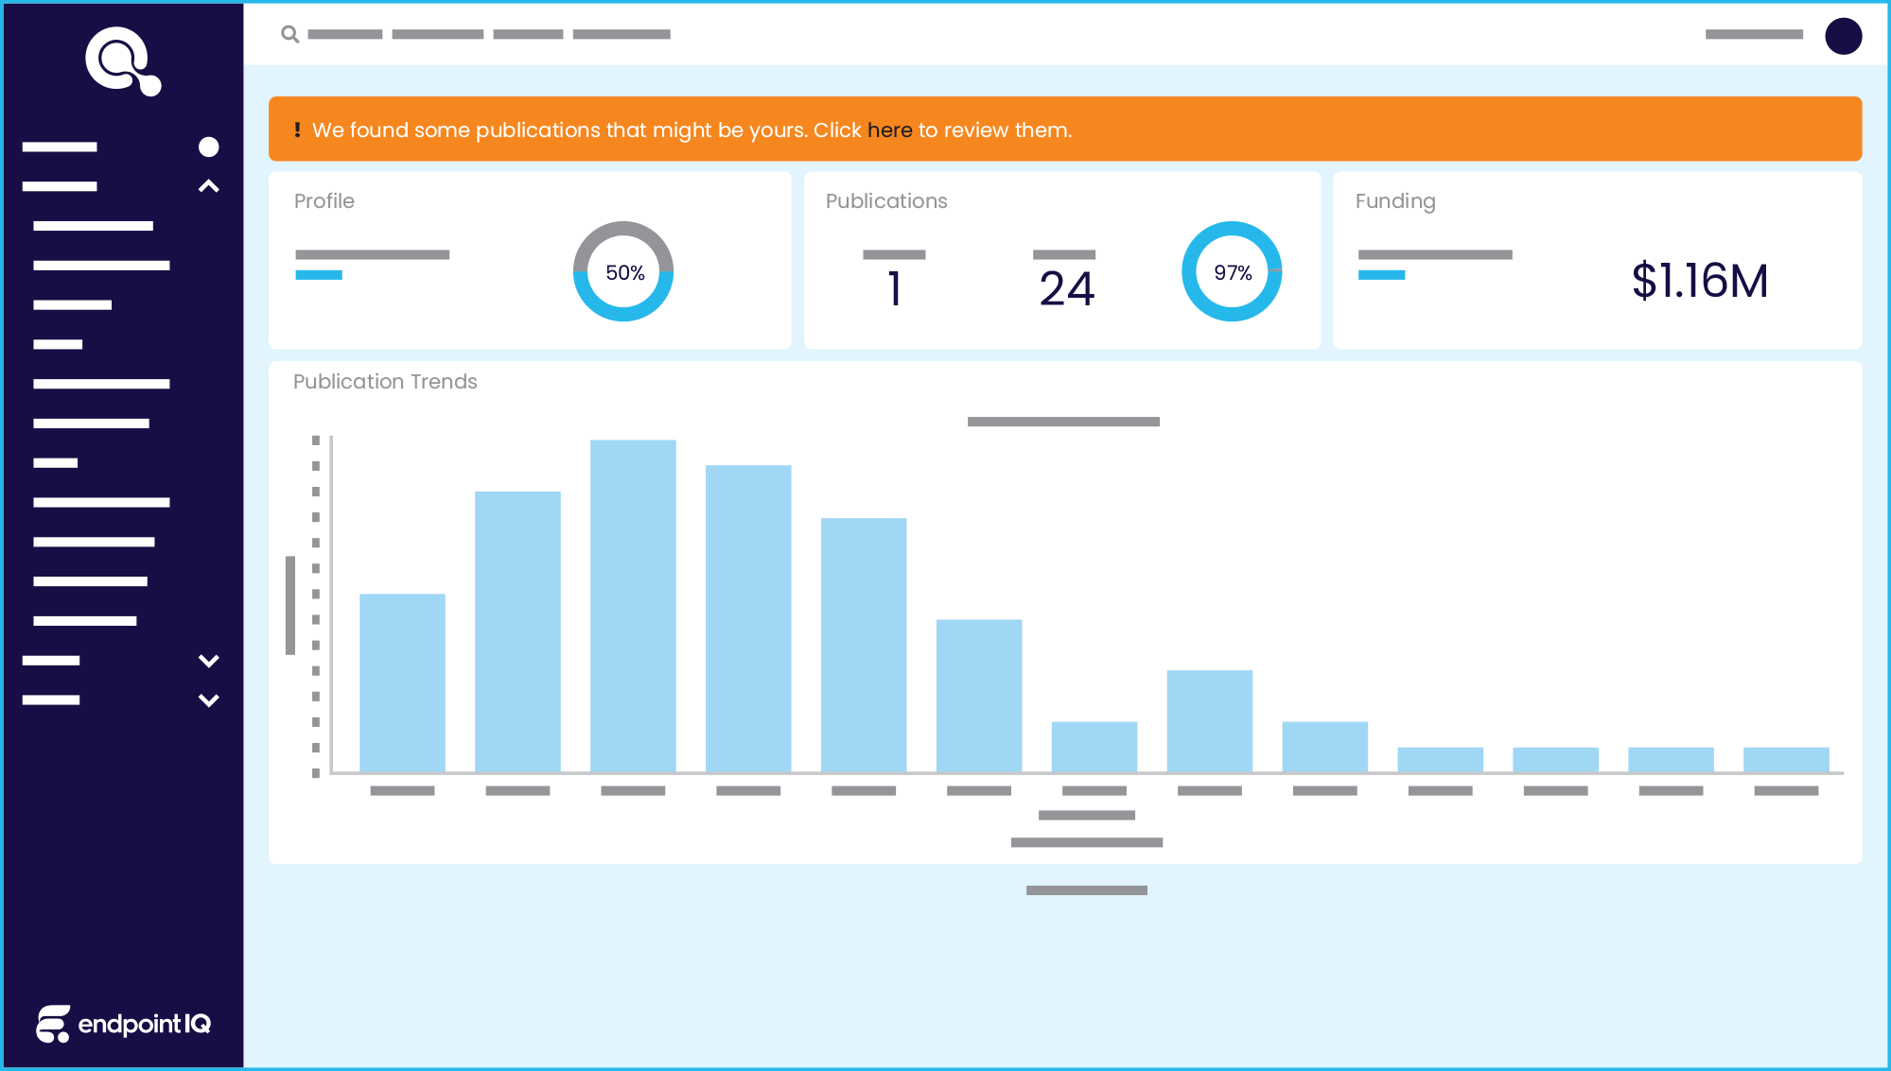1891x1071 pixels.
Task: Click the 97% publications ring
Action: click(1232, 271)
